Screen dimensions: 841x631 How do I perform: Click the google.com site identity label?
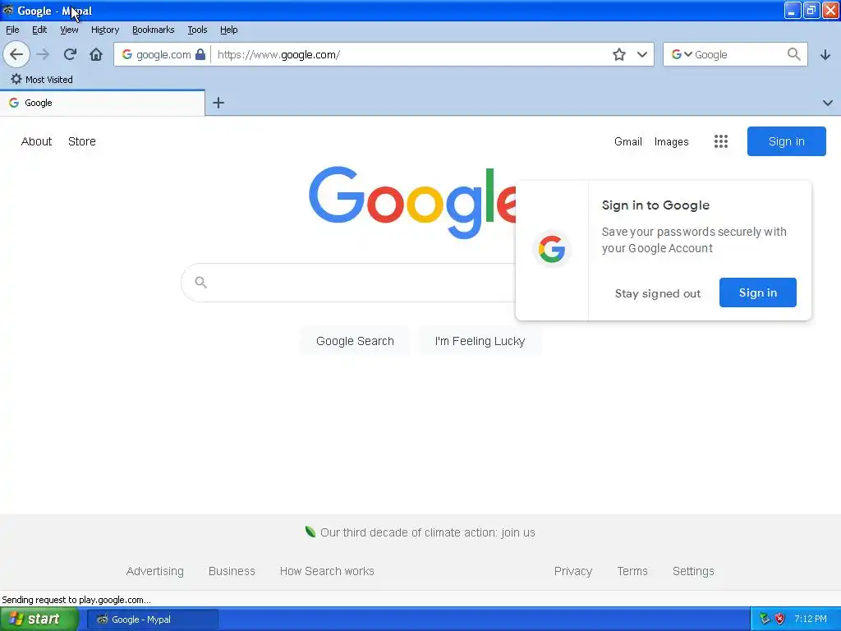pos(163,54)
